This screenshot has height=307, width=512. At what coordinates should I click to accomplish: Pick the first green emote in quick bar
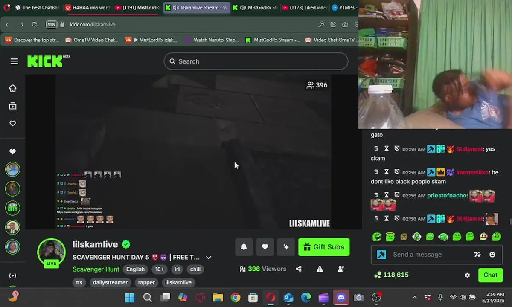pos(377,237)
